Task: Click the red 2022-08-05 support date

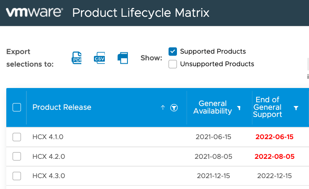Action: [x=275, y=156]
